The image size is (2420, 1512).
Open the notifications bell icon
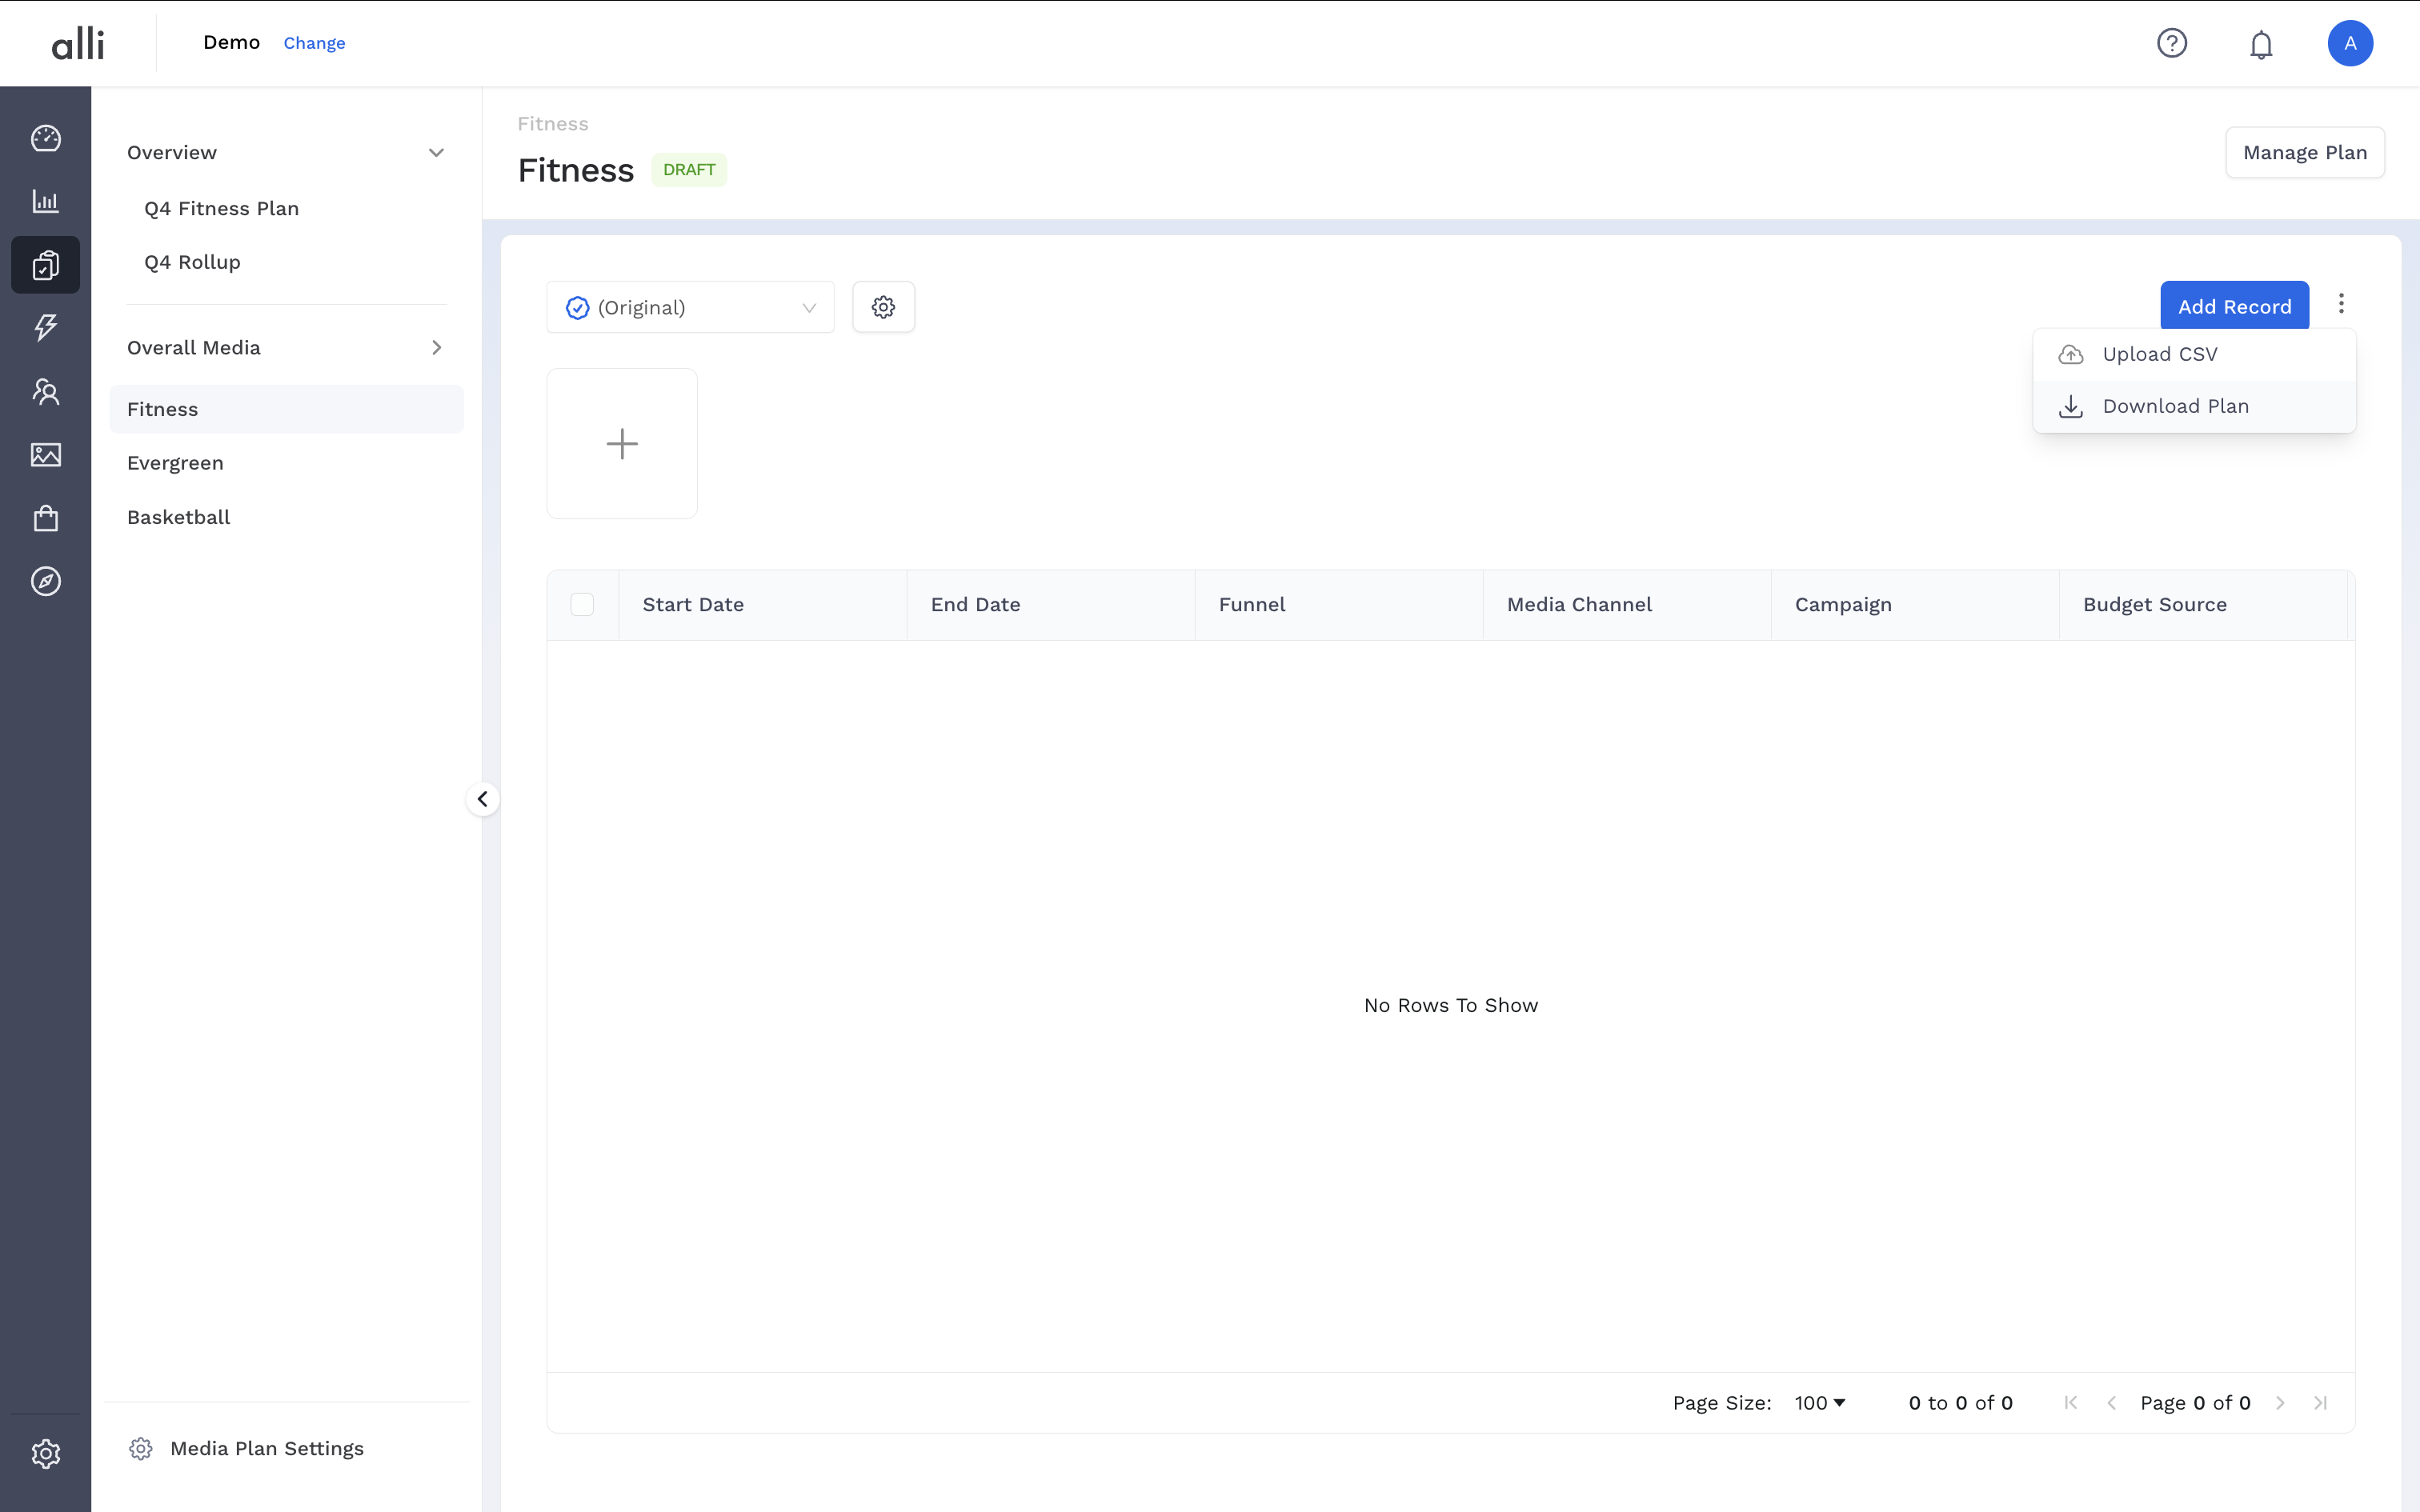2261,43
